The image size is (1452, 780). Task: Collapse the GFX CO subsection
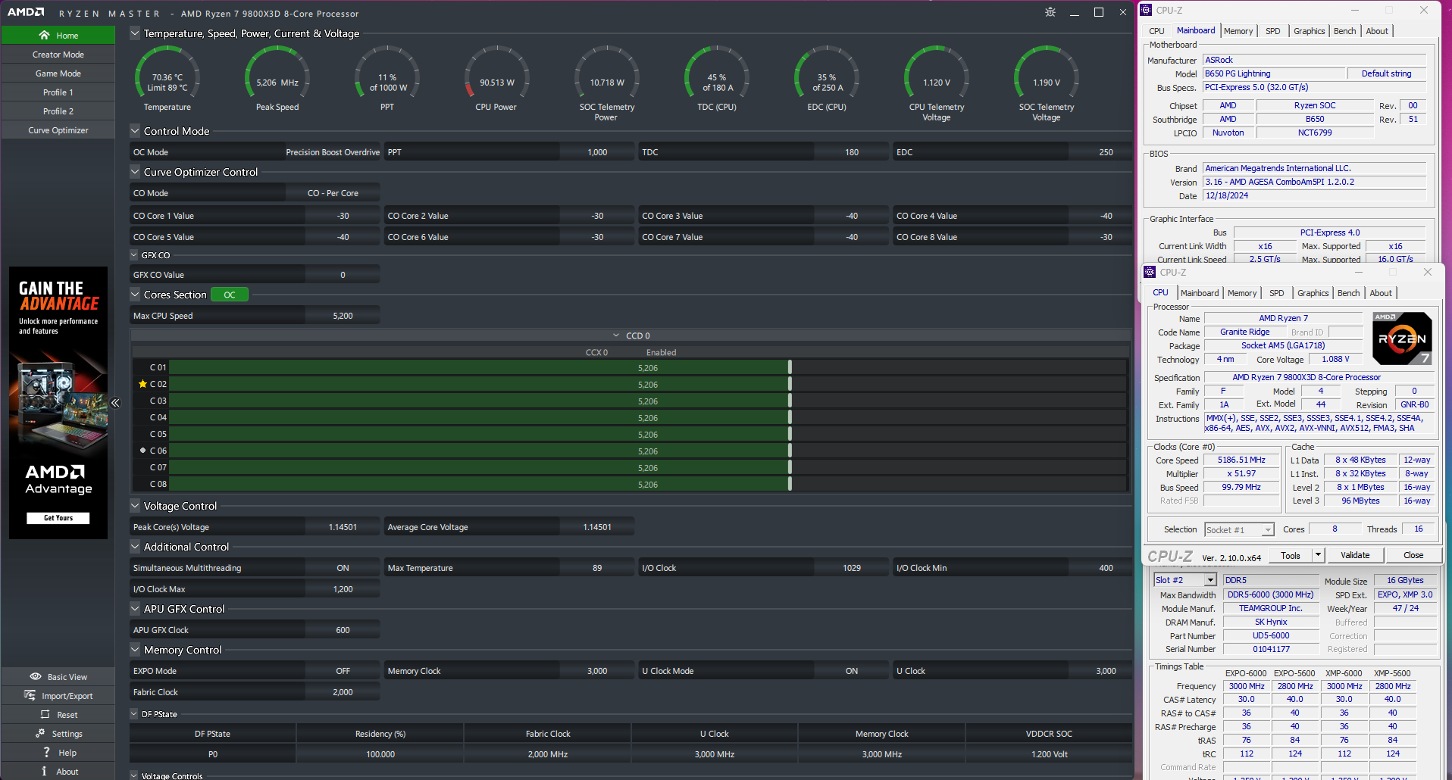pyautogui.click(x=134, y=255)
